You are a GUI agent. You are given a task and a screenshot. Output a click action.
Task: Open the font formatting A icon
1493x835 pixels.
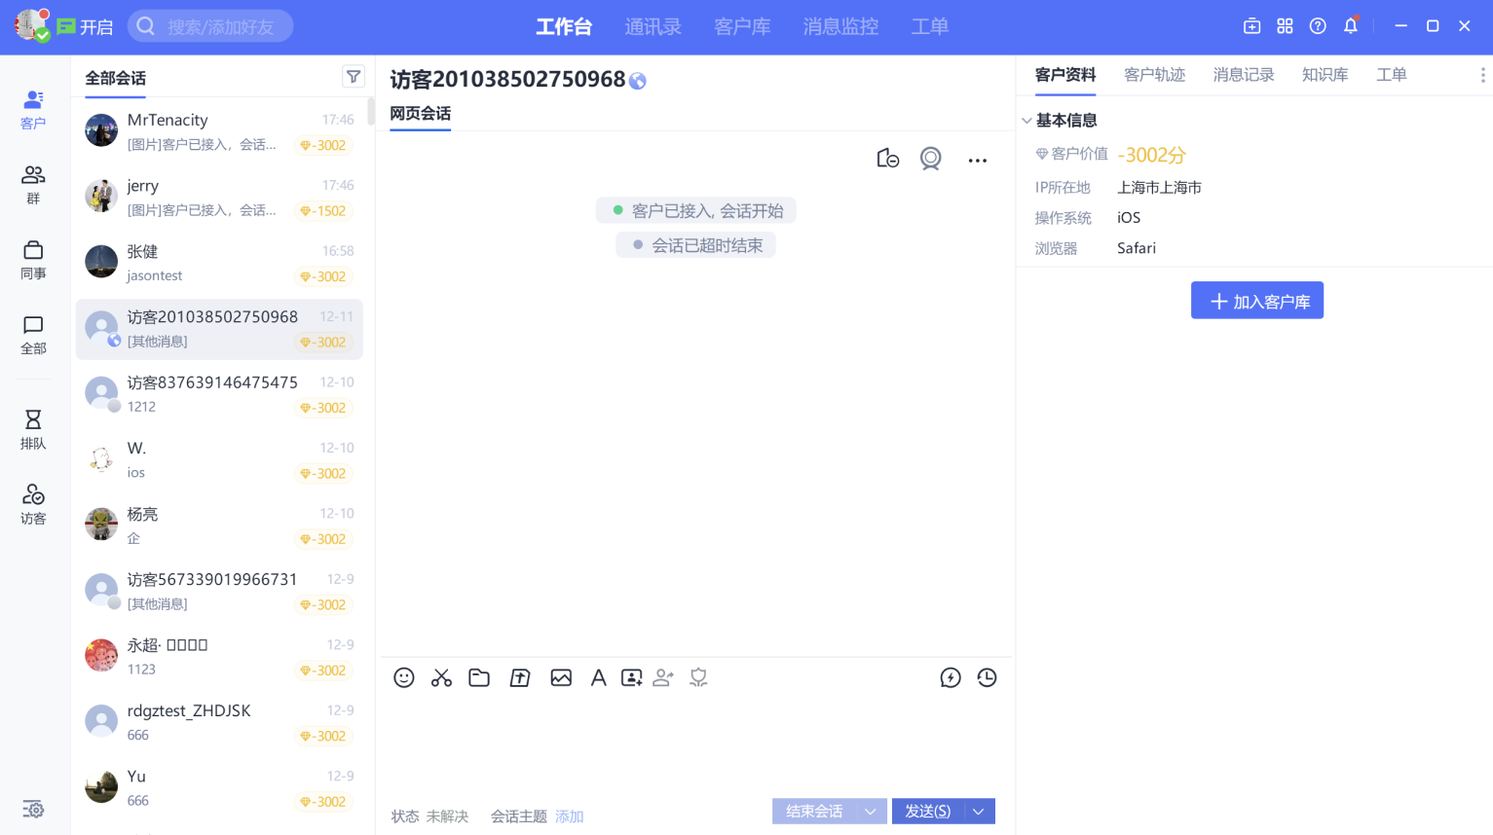[x=598, y=678]
